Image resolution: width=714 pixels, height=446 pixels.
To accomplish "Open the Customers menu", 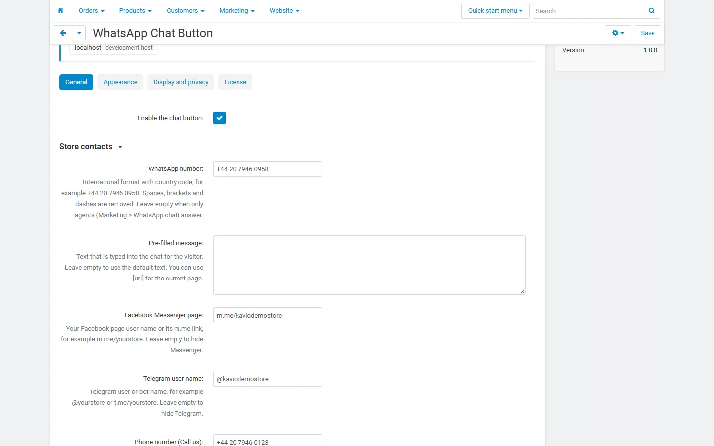I will click(185, 11).
